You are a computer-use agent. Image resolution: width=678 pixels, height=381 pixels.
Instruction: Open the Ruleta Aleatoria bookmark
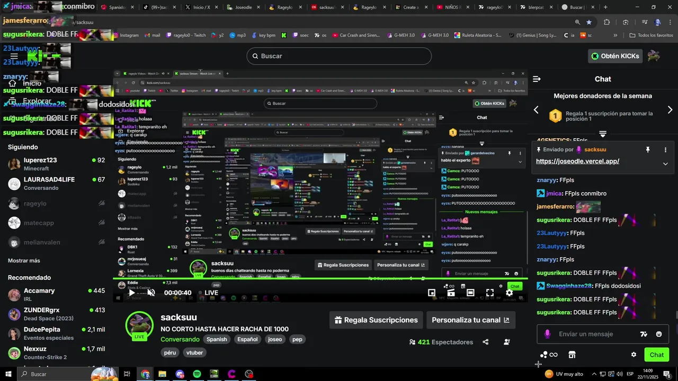(477, 35)
